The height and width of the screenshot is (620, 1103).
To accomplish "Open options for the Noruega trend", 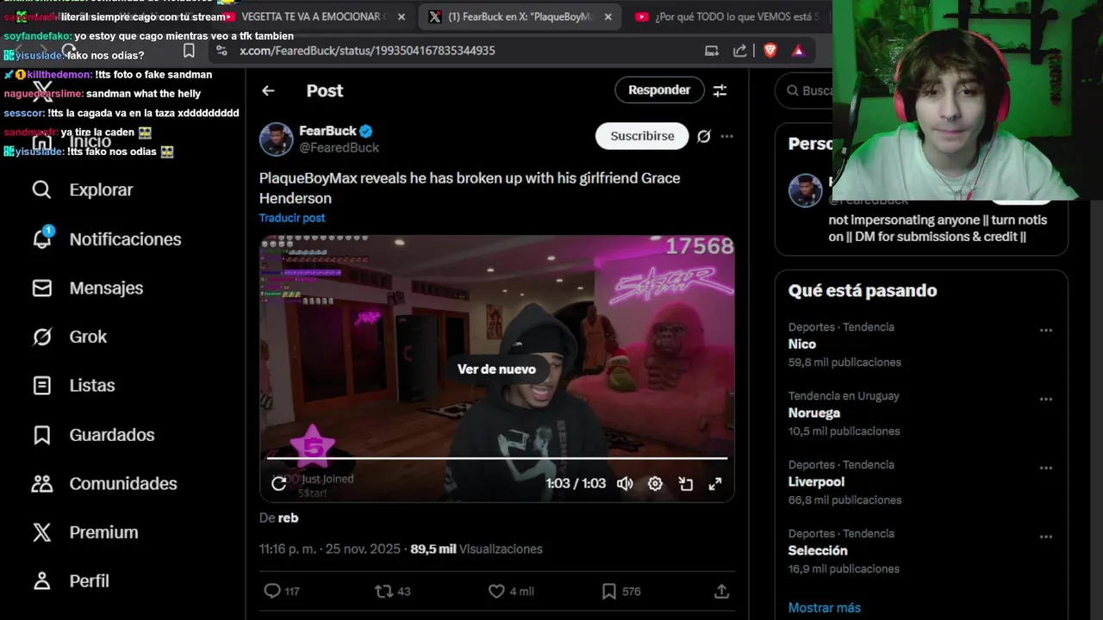I will pyautogui.click(x=1045, y=399).
